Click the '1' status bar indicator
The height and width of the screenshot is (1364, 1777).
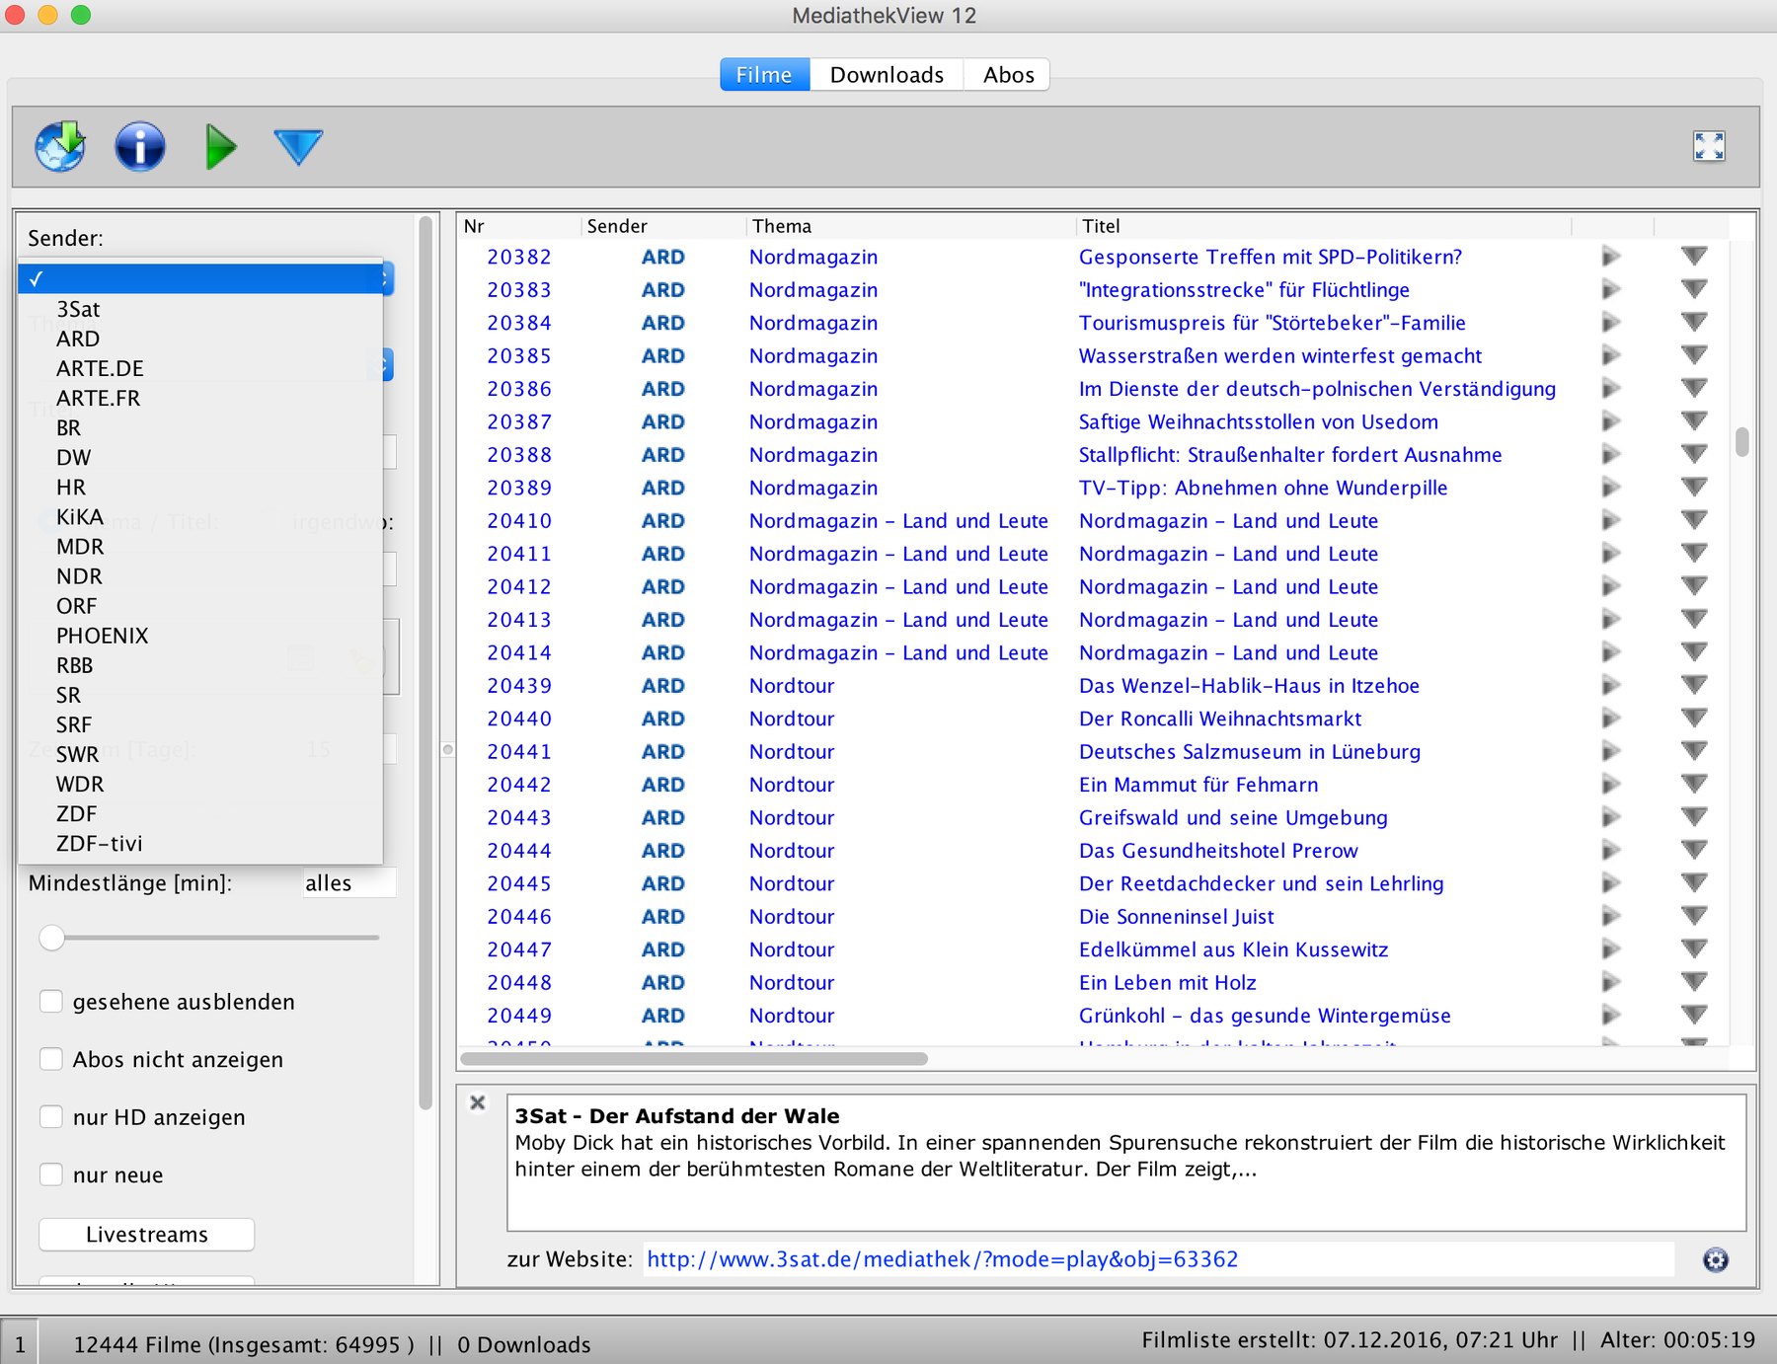(20, 1344)
